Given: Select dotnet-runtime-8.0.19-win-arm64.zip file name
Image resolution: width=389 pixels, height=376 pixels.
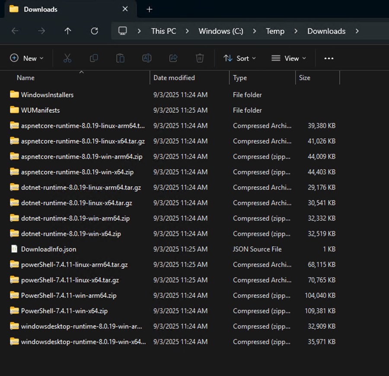Looking at the screenshot, I should pos(75,218).
